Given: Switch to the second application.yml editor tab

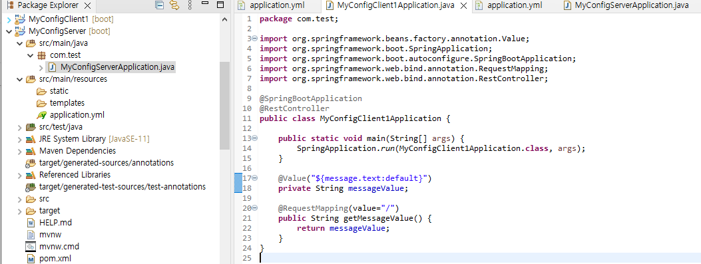Looking at the screenshot, I should click(515, 5).
